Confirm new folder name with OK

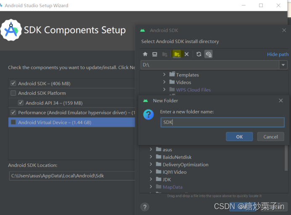(239, 137)
